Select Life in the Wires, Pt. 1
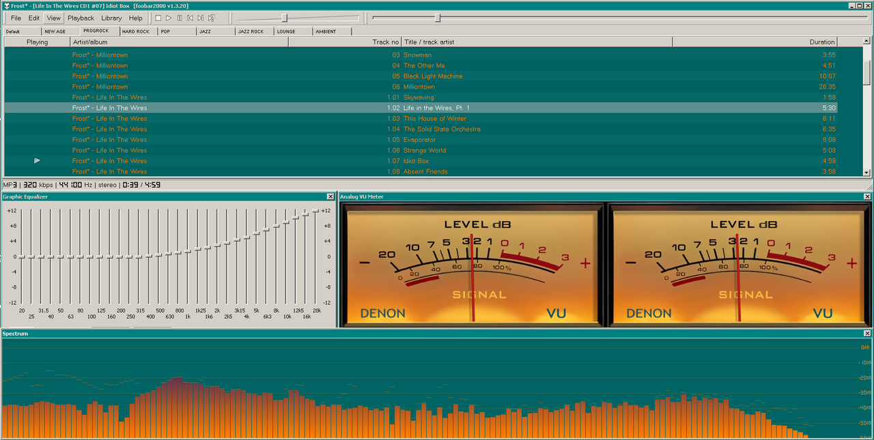 coord(421,108)
